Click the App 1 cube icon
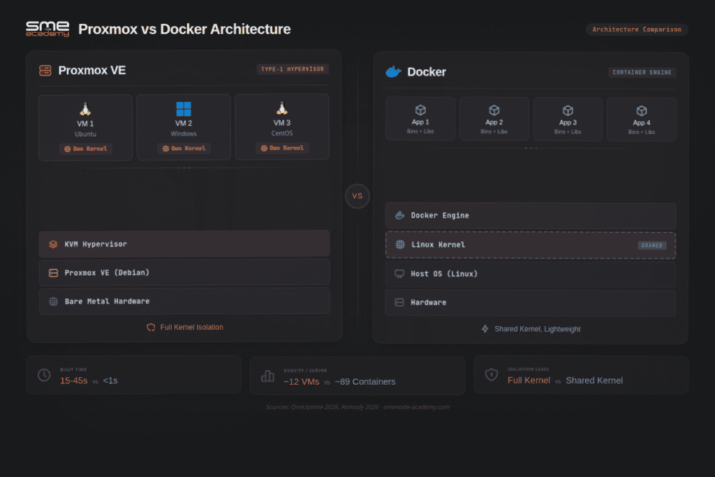The width and height of the screenshot is (715, 477). (x=420, y=110)
